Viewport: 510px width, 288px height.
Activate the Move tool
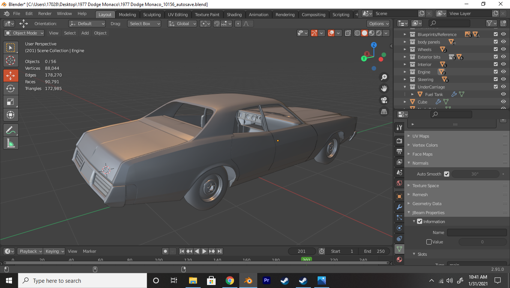(10, 75)
